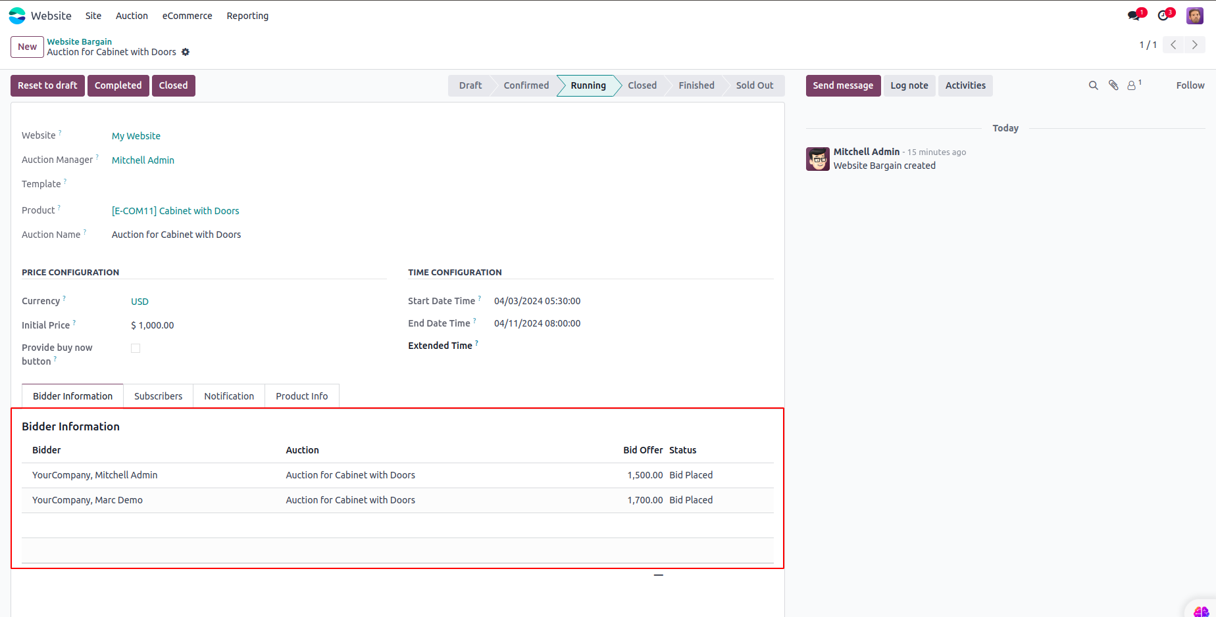The height and width of the screenshot is (617, 1216).
Task: Click the New button
Action: click(x=28, y=47)
